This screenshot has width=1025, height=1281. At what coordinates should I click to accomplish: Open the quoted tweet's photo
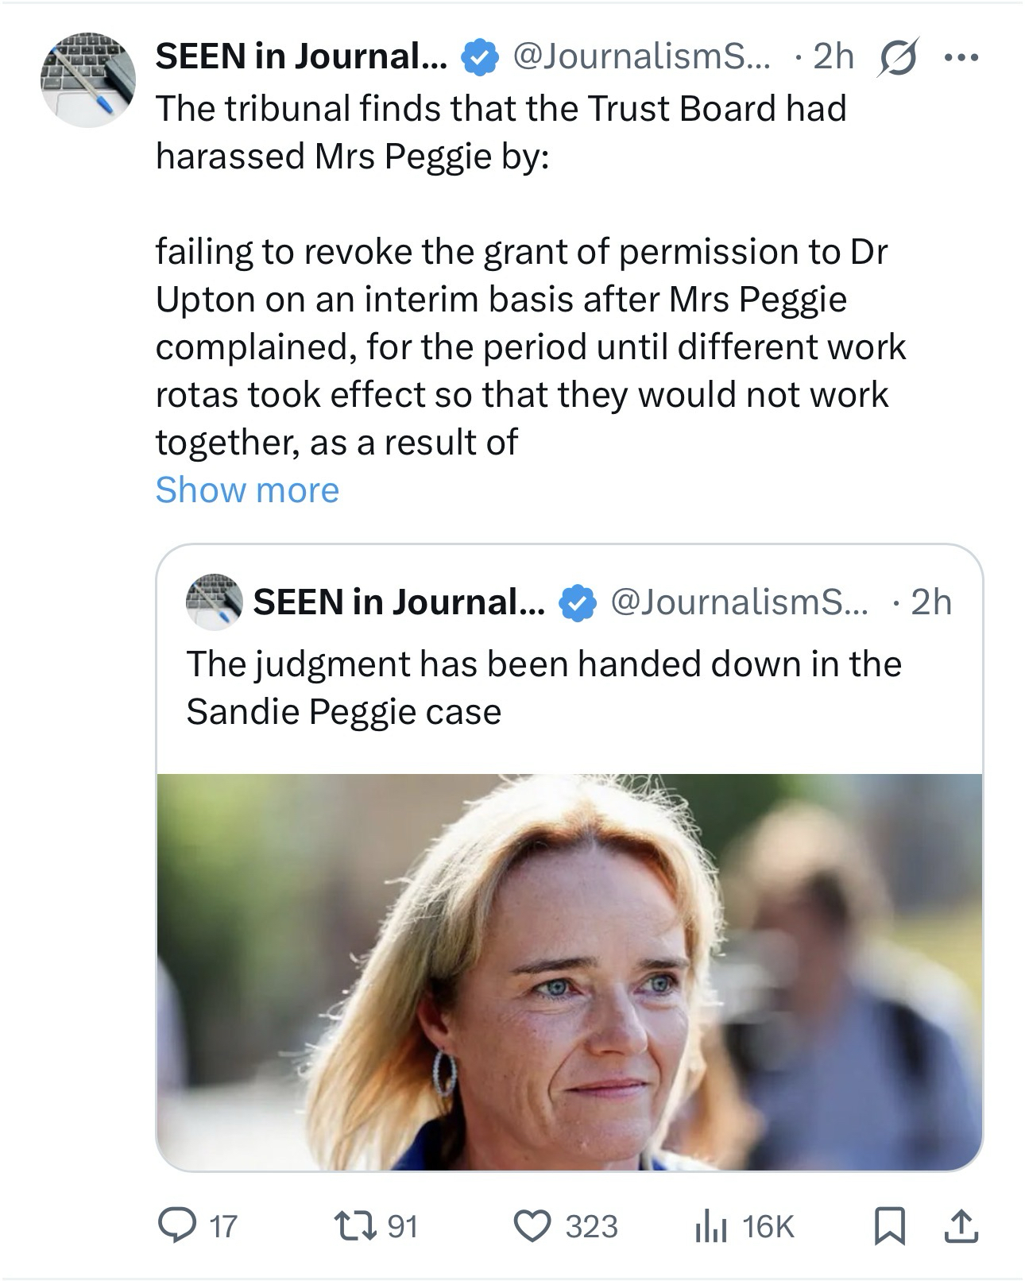coord(569,971)
